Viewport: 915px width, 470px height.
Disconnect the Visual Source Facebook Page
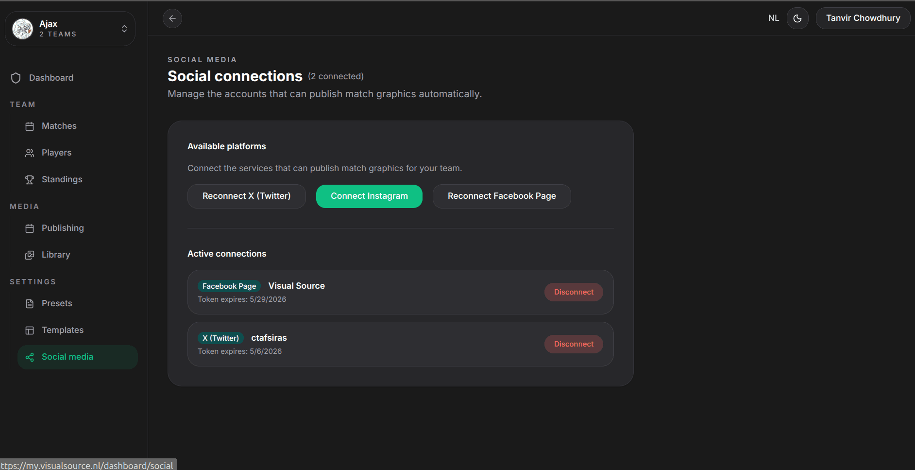574,292
